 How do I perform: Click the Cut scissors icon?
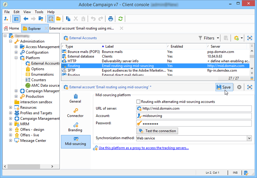tap(76, 19)
